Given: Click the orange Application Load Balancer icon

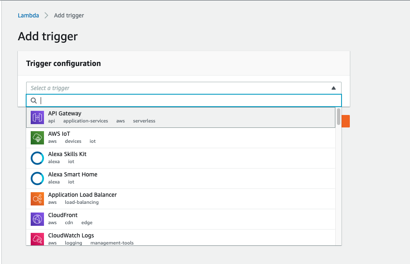Looking at the screenshot, I should 37,199.
